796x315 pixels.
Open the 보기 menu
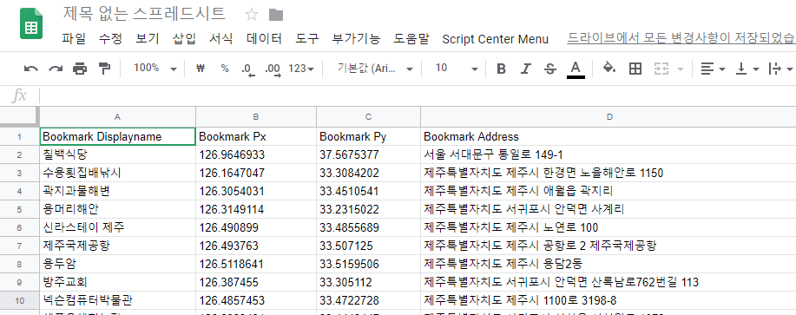pos(148,39)
